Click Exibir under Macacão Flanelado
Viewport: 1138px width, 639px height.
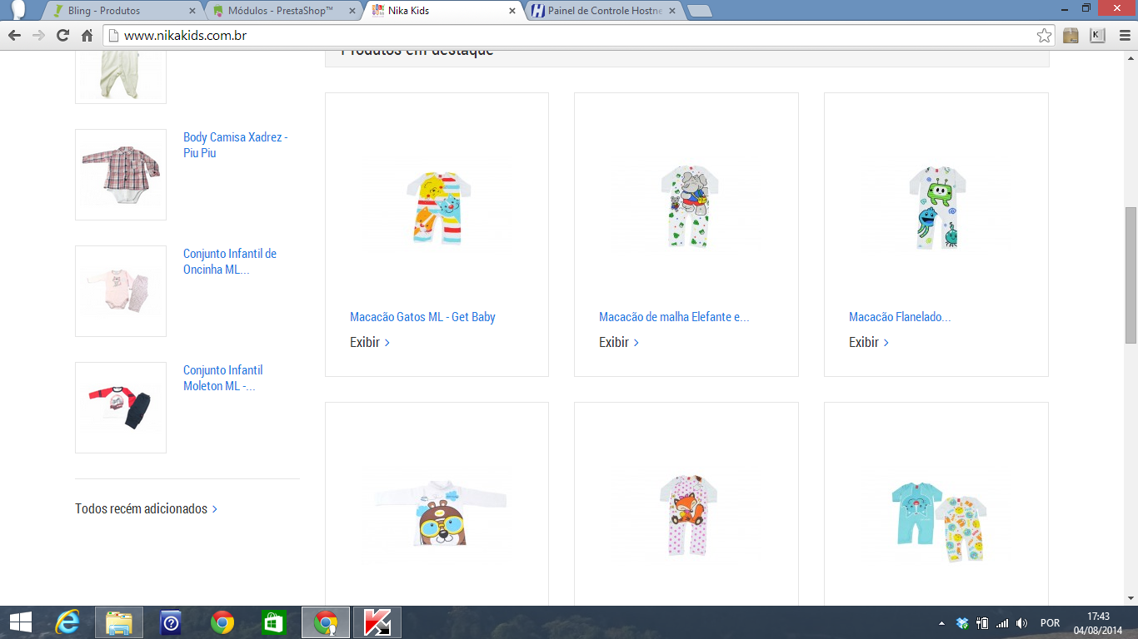point(869,342)
